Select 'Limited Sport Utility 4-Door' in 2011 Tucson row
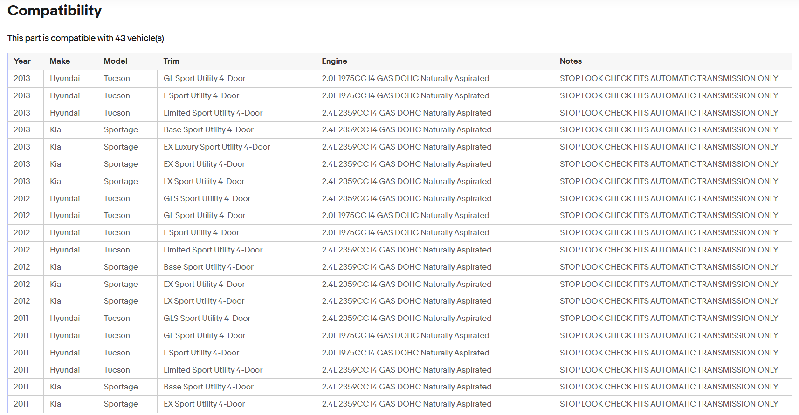The width and height of the screenshot is (799, 415). pyautogui.click(x=213, y=370)
